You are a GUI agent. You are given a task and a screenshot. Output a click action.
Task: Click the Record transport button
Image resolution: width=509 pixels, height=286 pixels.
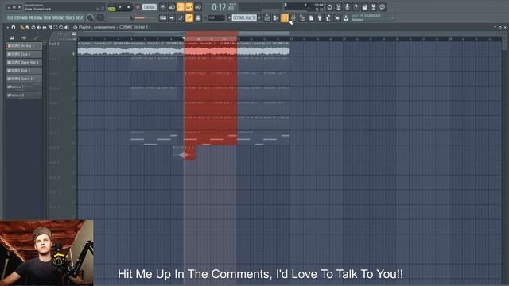(x=138, y=7)
